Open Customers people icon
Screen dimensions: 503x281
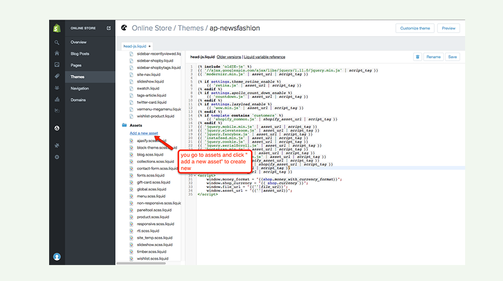click(x=57, y=88)
